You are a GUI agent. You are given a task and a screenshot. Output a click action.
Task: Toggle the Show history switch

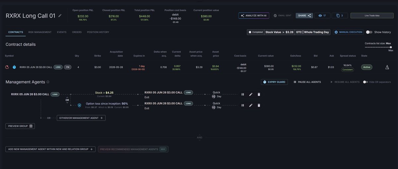coord(369,32)
